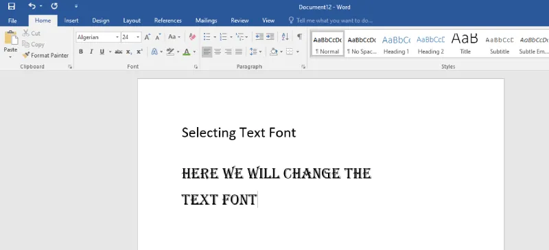Image resolution: width=549 pixels, height=250 pixels.
Task: Decrease the paragraph indent
Action: (259, 37)
